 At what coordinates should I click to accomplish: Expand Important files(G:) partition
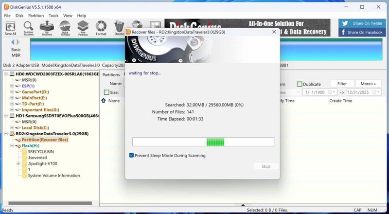click(x=12, y=110)
